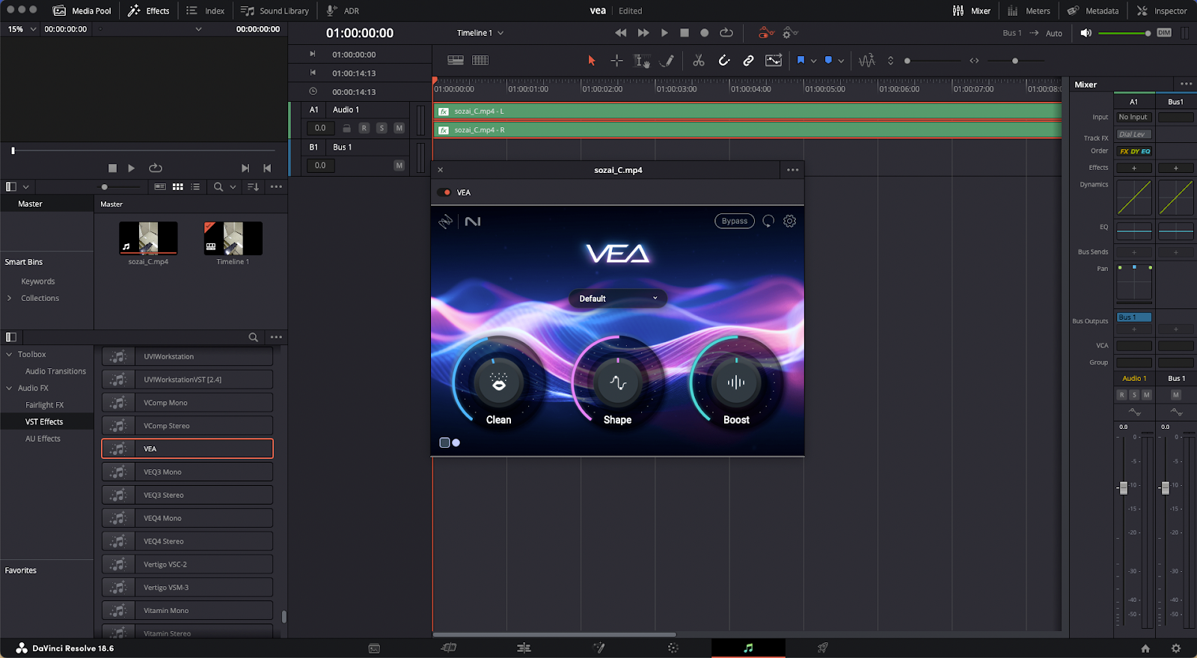The width and height of the screenshot is (1197, 658).
Task: Toggle the DIM monitoring button
Action: point(1164,33)
